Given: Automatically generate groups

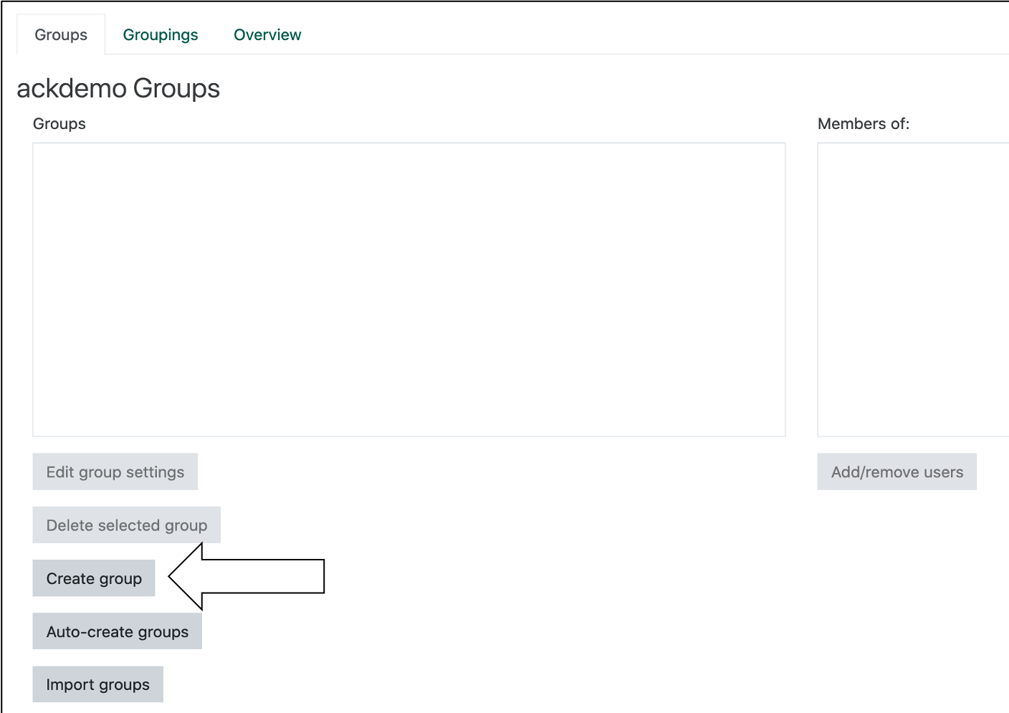Looking at the screenshot, I should tap(117, 631).
